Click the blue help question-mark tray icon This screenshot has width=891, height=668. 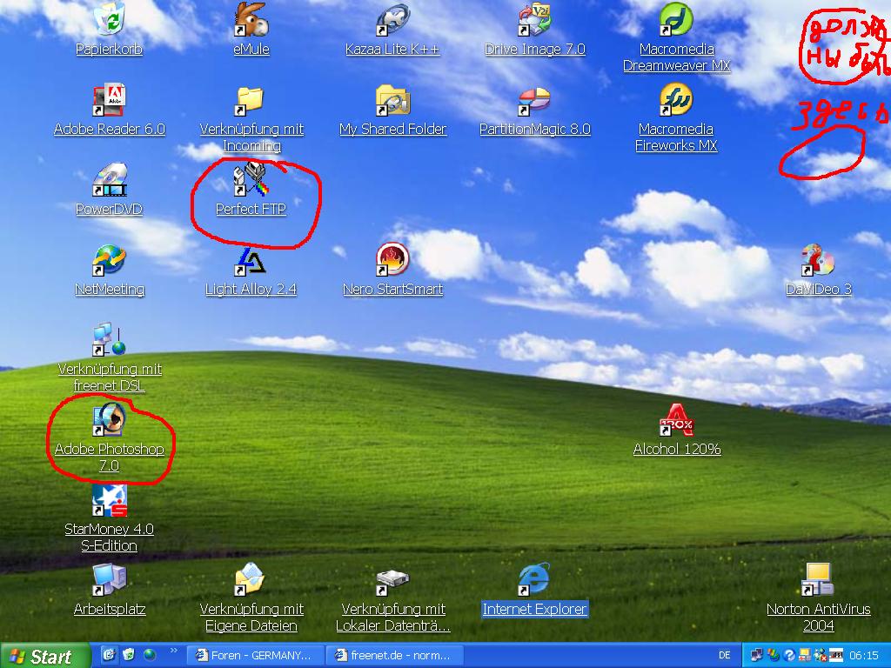pyautogui.click(x=788, y=656)
